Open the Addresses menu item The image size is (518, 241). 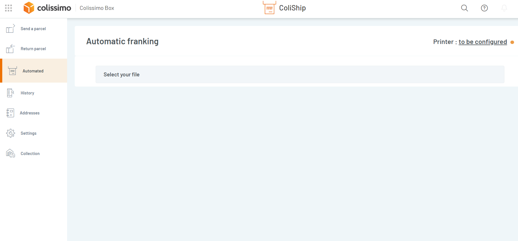pos(30,113)
